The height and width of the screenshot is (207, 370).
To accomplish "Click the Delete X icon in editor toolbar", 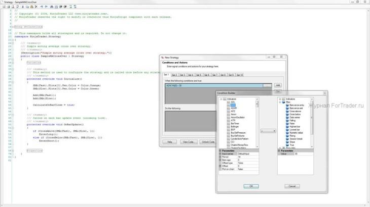I will click(x=36, y=7).
